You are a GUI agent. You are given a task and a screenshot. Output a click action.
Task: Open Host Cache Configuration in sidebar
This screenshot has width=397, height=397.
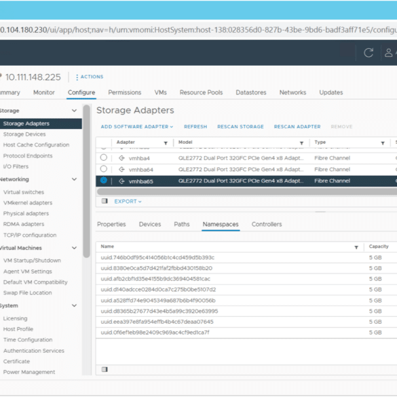click(x=36, y=145)
